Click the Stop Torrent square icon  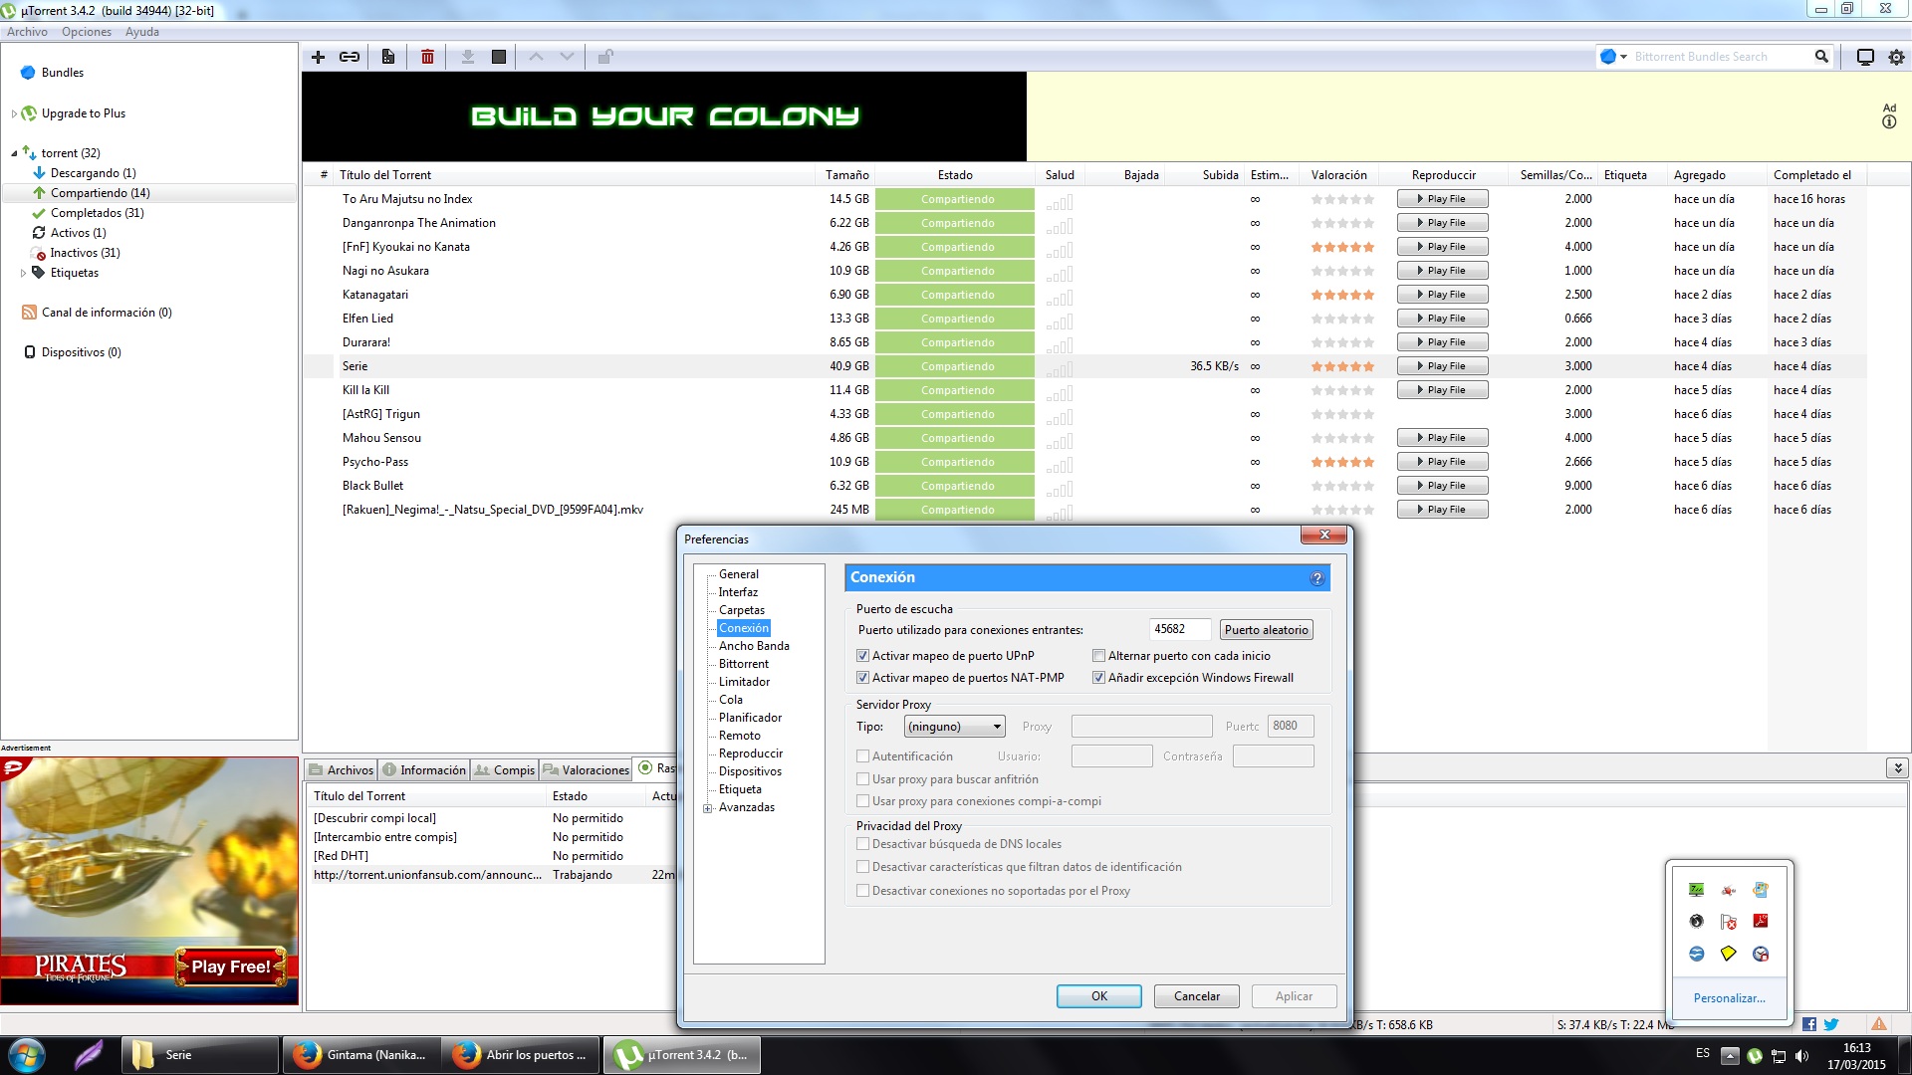[499, 57]
